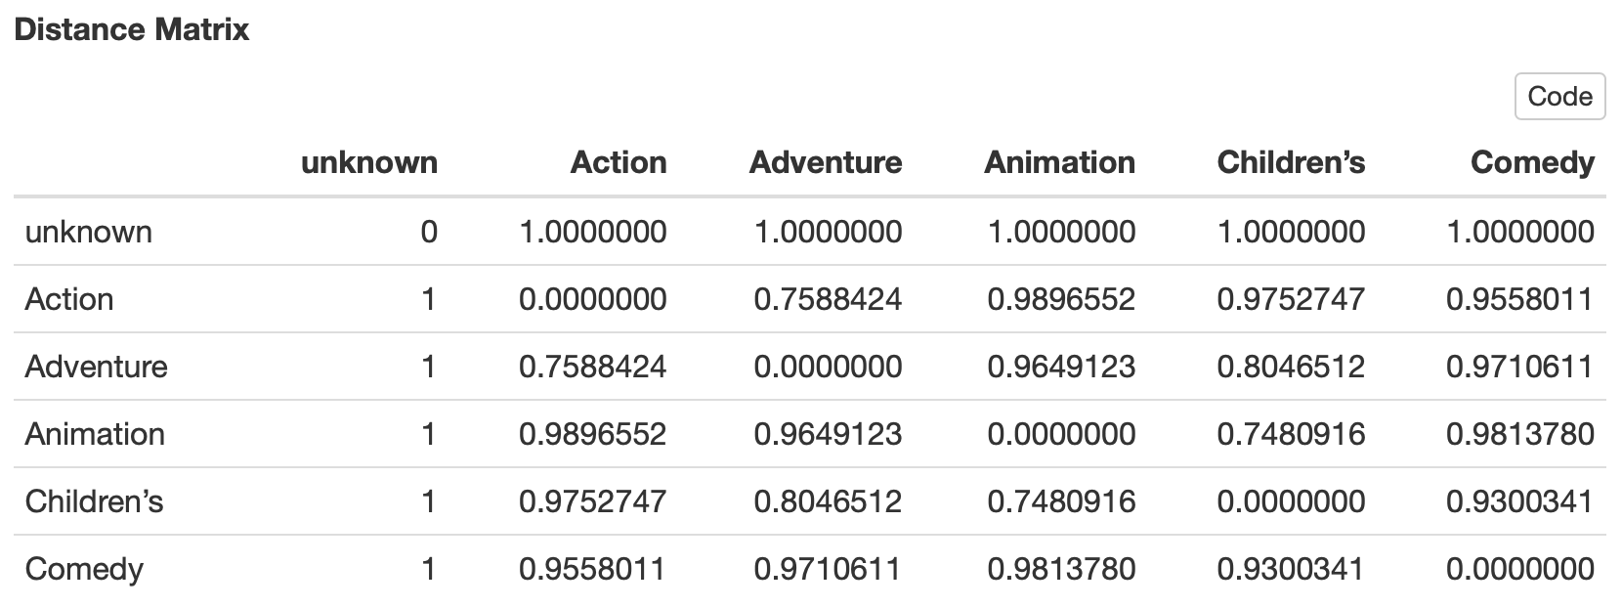Viewport: 1622px width, 608px height.
Task: Select the Action row label
Action: point(69,299)
